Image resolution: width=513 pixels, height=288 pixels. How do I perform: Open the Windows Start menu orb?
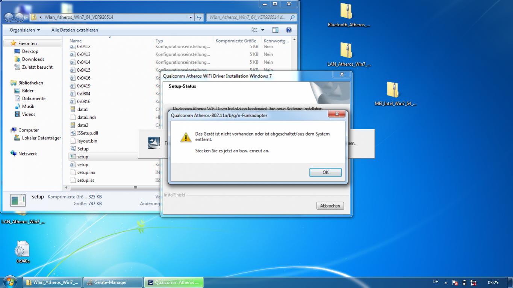[x=9, y=282]
